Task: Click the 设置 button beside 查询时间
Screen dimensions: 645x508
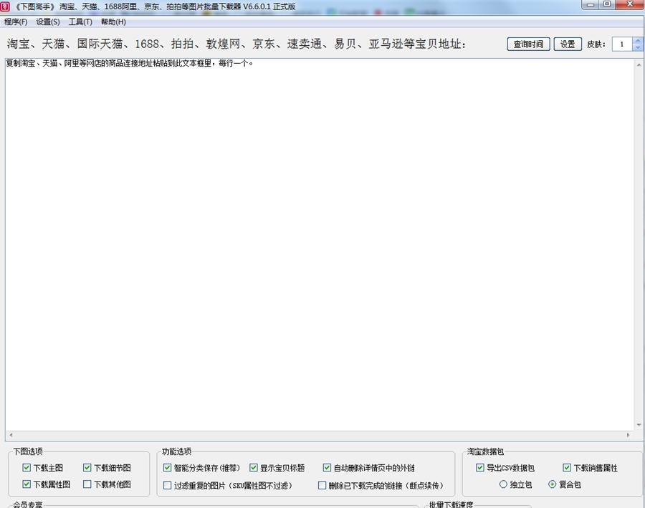Action: 568,44
